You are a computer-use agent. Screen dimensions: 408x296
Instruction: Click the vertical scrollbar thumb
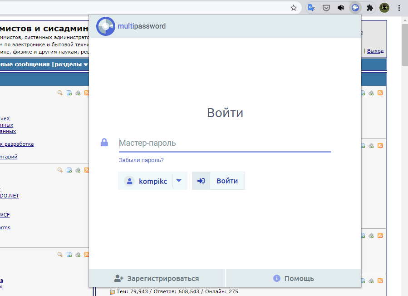coord(405,45)
